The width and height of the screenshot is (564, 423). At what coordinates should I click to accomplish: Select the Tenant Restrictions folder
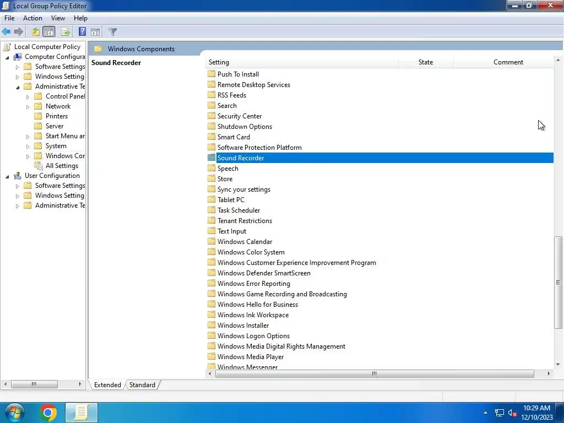pyautogui.click(x=245, y=220)
